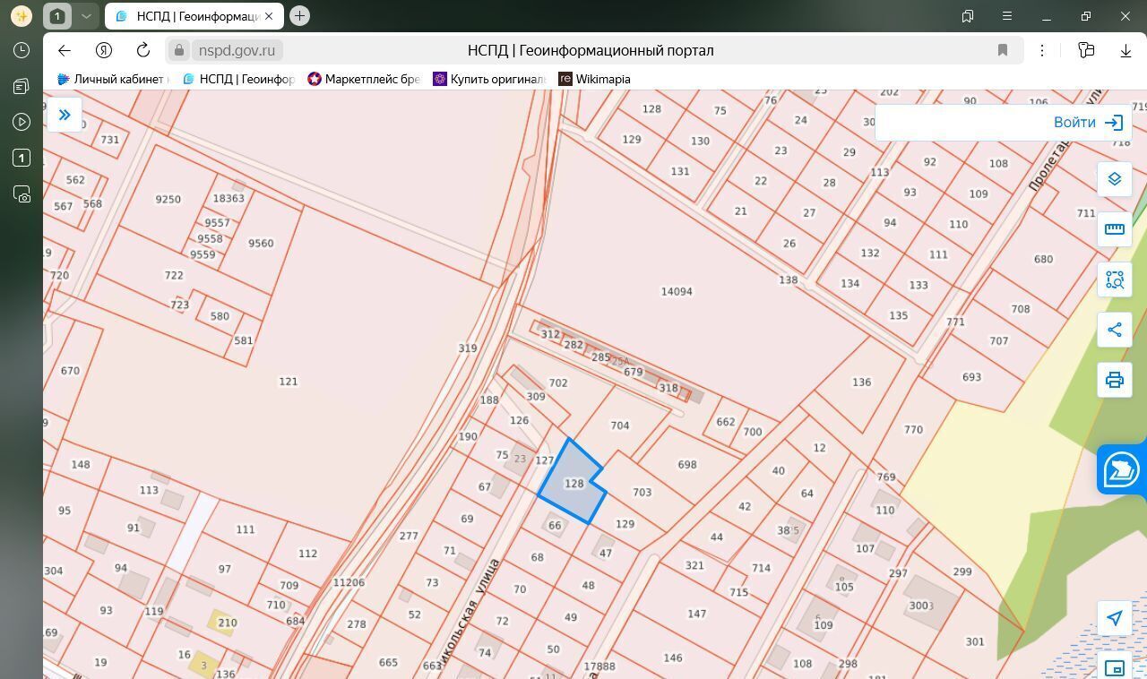Open the browser page options menu
The image size is (1147, 679).
[x=1042, y=50]
